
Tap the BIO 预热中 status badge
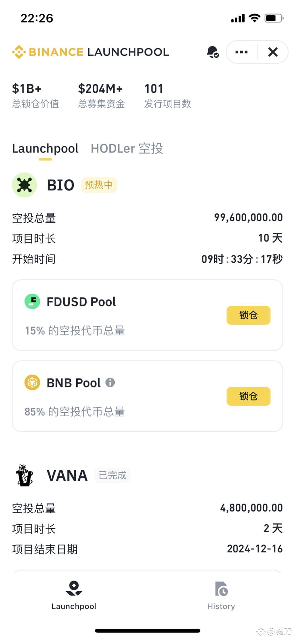99,185
